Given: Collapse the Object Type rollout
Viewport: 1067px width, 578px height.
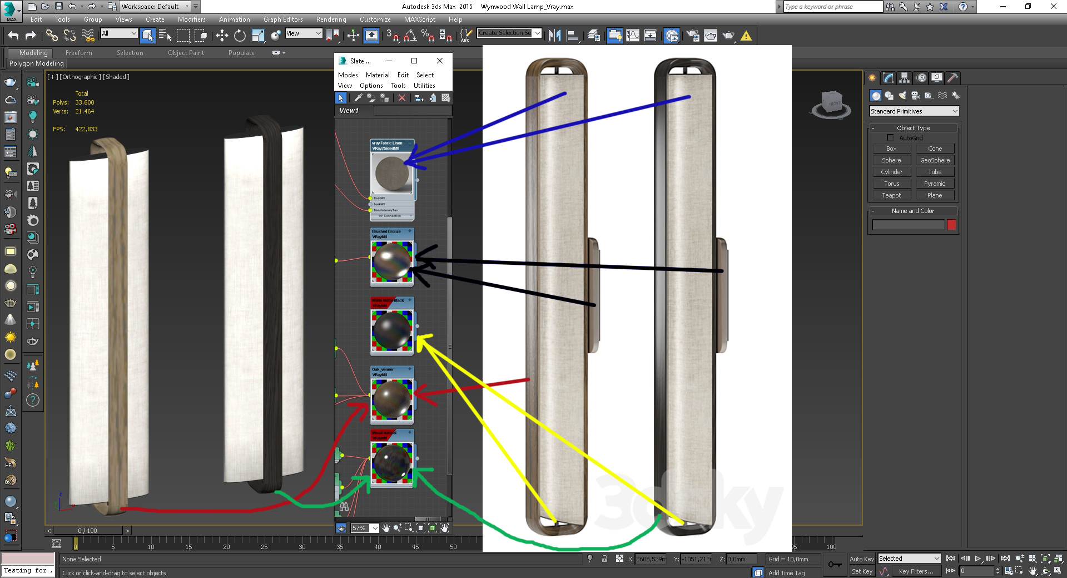Looking at the screenshot, I should 913,128.
